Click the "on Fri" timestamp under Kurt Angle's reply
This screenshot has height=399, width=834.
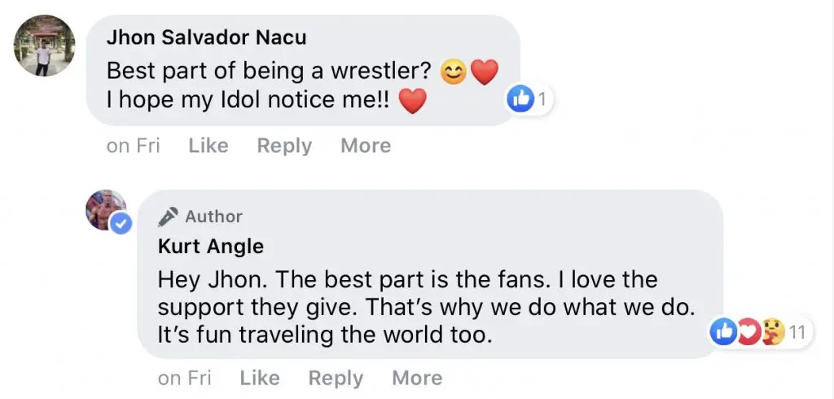(x=185, y=379)
